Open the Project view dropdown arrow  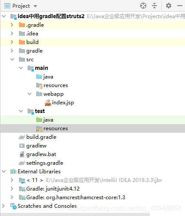tap(35, 6)
